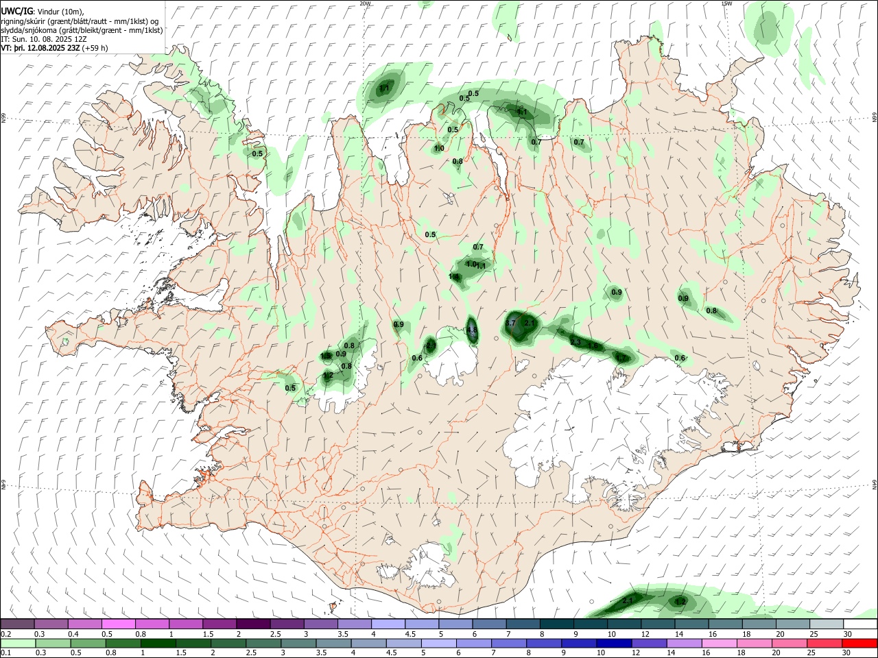The height and width of the screenshot is (658, 878).
Task: Click the 1.4 precipitation value on the map
Action: coord(454,277)
